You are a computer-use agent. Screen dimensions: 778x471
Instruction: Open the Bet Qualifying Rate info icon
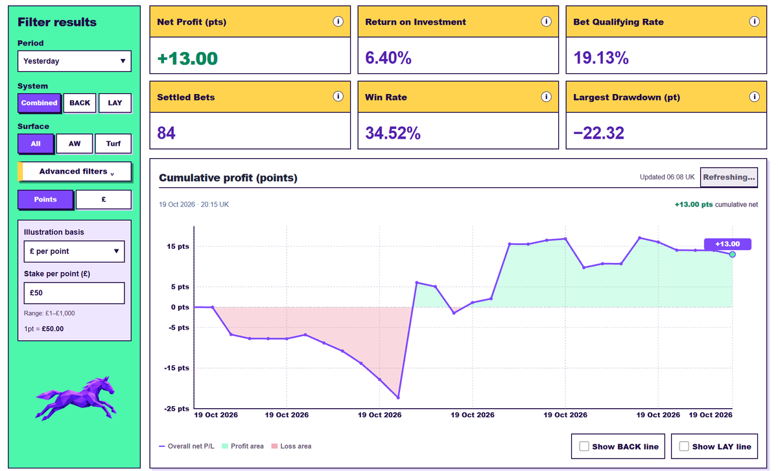[754, 21]
